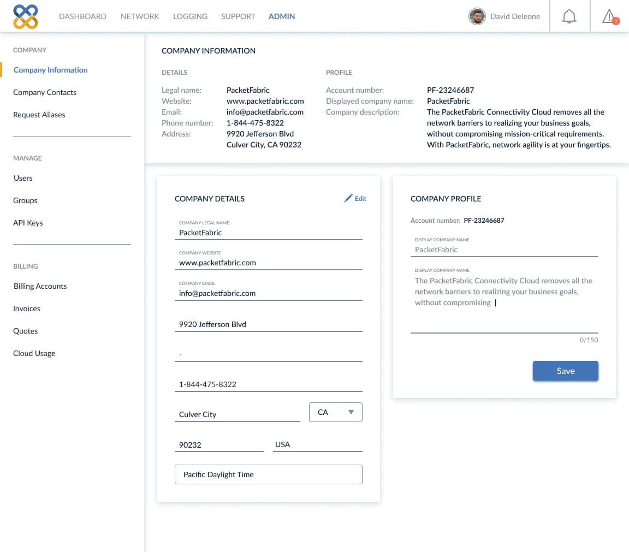Open Quotes in the Billing section
Screen dimensions: 629x552
coord(25,331)
